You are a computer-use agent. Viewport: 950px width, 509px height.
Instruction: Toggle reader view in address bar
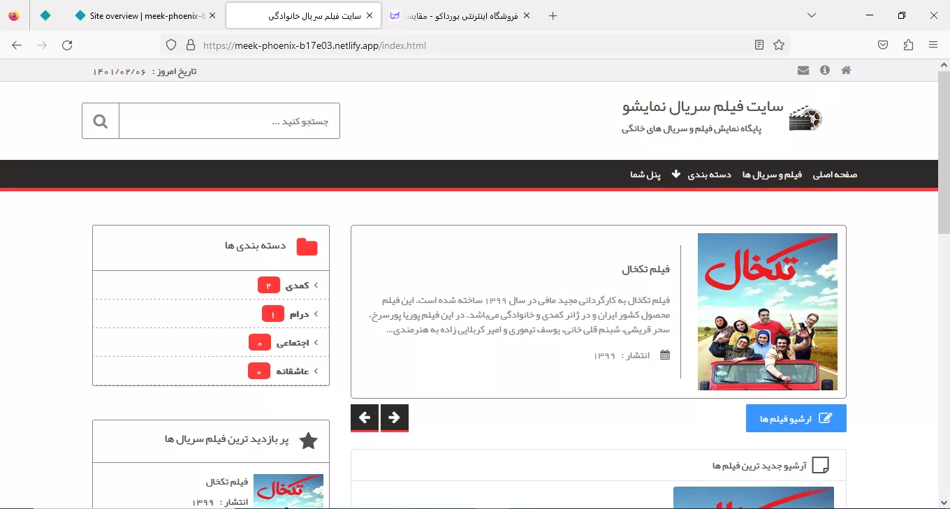(759, 45)
